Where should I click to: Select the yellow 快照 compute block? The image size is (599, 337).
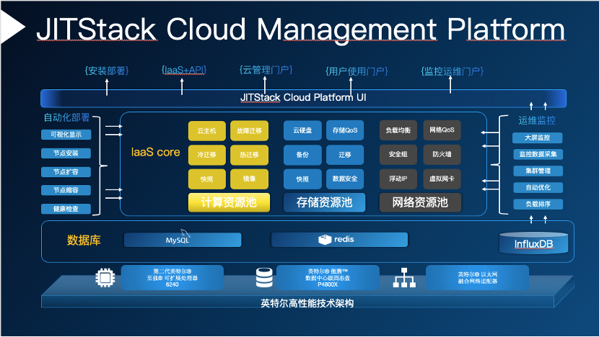tap(206, 179)
